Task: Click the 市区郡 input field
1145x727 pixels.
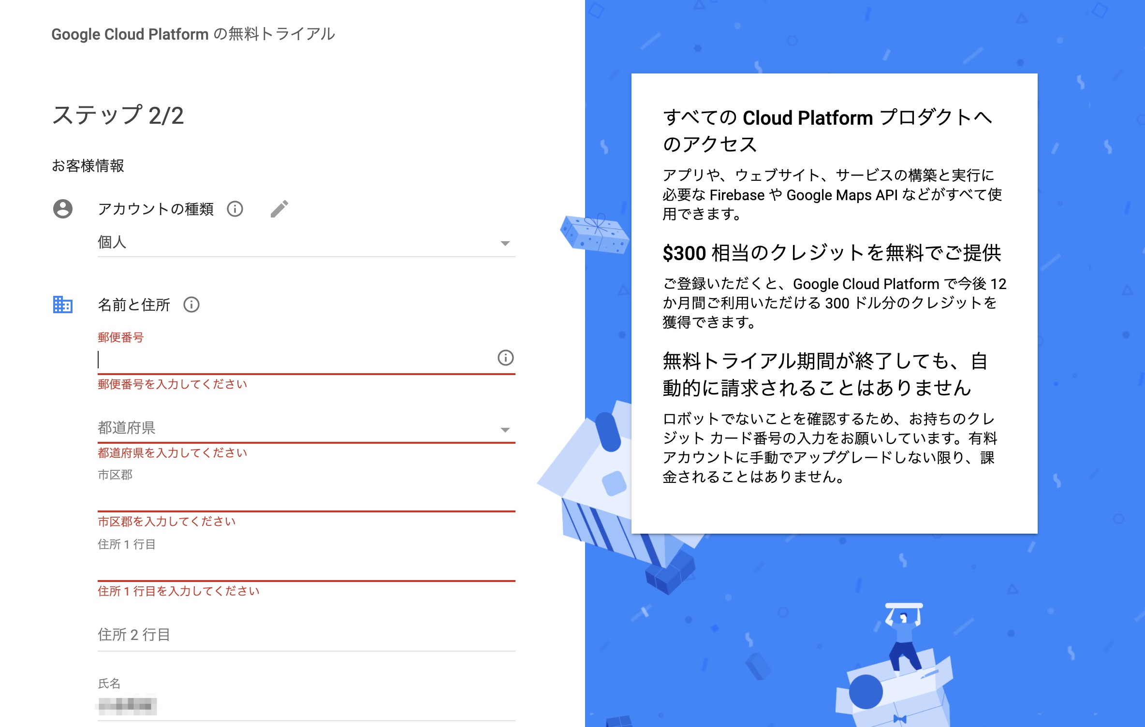Action: click(306, 497)
